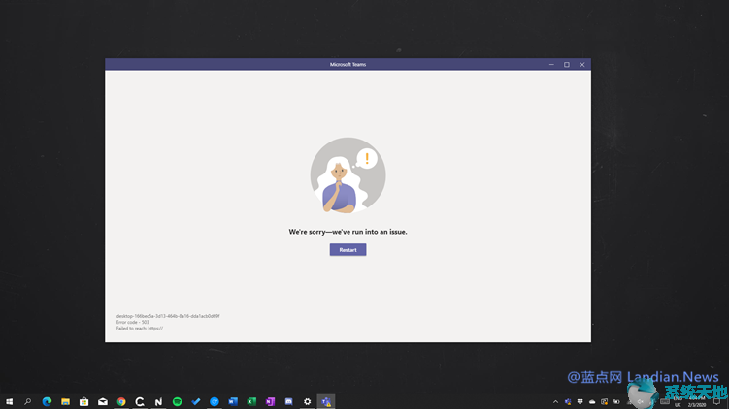Open the white C-shaped app icon
729x409 pixels.
[x=140, y=401]
